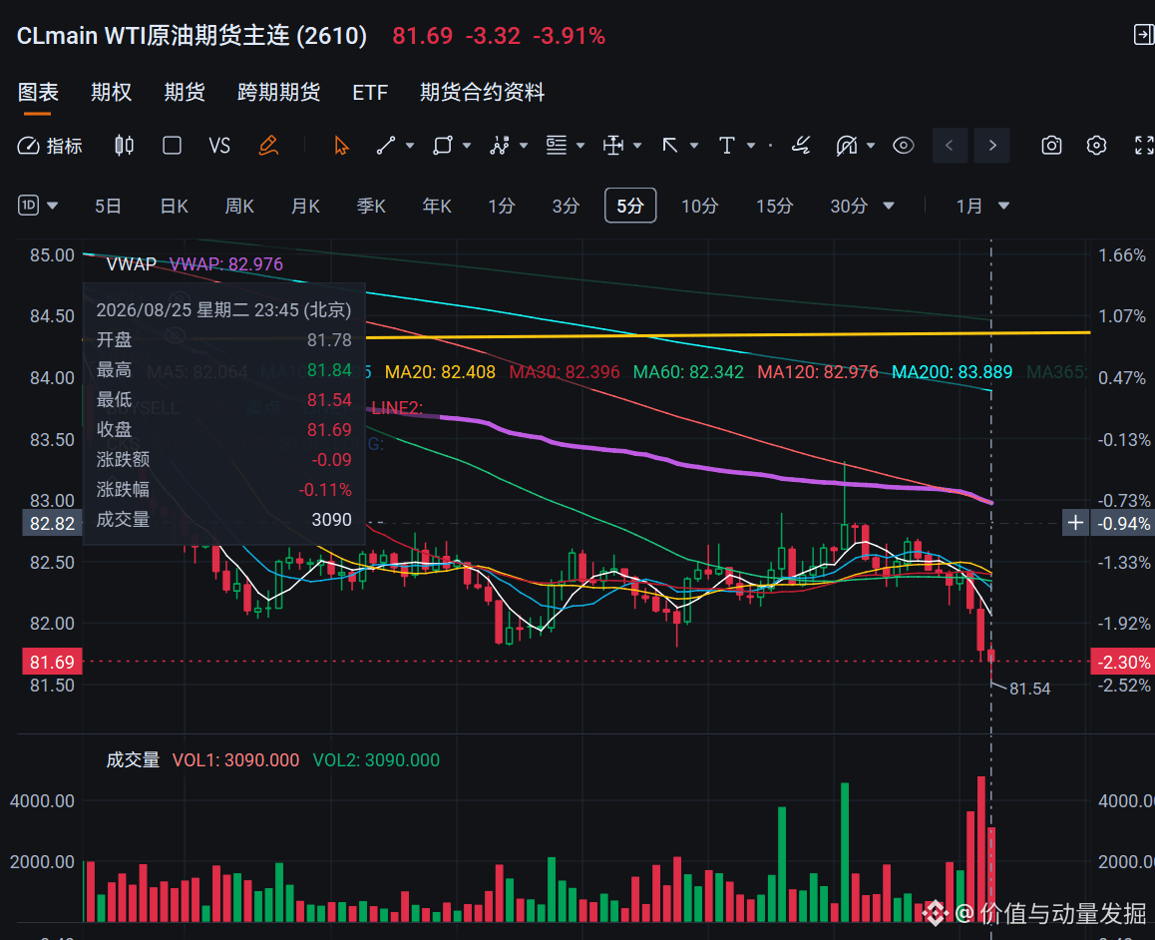This screenshot has height=940, width=1155.
Task: Toggle the orange drawing pencil tool
Action: [x=268, y=145]
